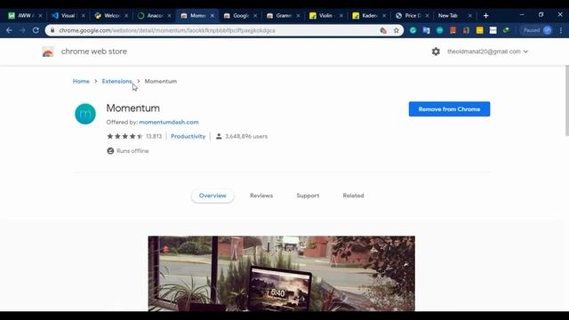Reload the current page
Screen dimensions: 569x320
(36, 30)
